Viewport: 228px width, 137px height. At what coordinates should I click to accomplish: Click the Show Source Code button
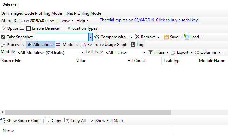tap(20, 121)
